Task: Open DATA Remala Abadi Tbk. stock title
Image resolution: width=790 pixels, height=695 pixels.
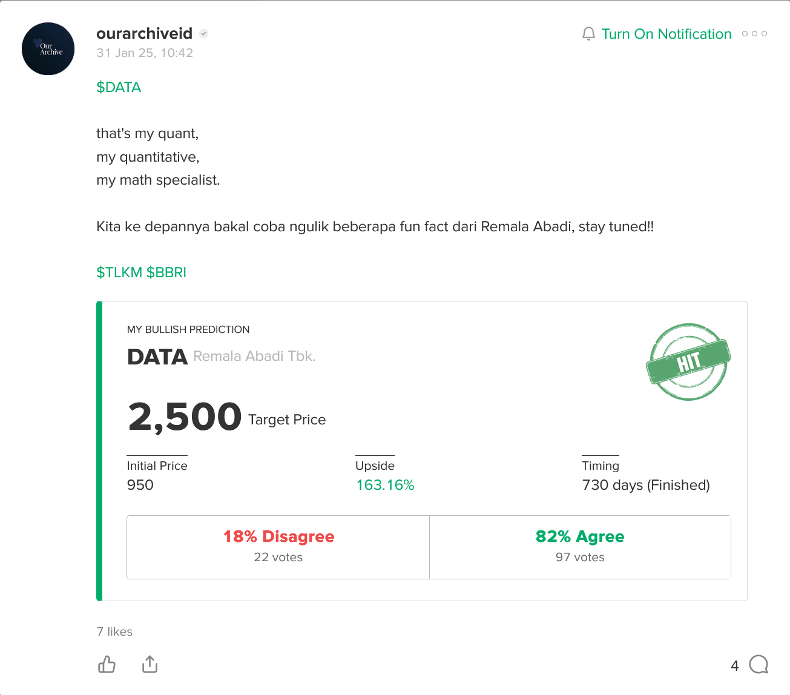Action: coord(221,357)
